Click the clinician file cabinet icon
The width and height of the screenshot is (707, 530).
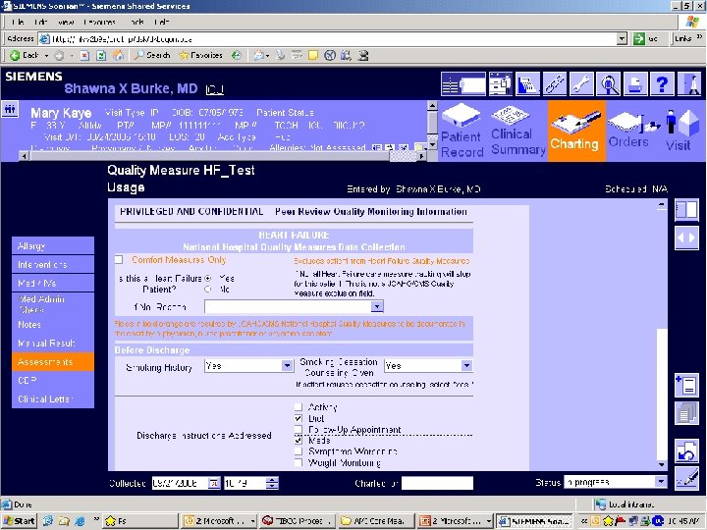501,83
